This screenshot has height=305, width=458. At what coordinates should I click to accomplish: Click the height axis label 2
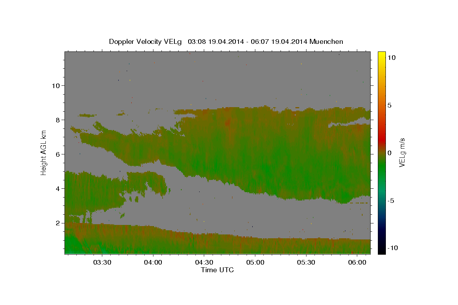58,223
